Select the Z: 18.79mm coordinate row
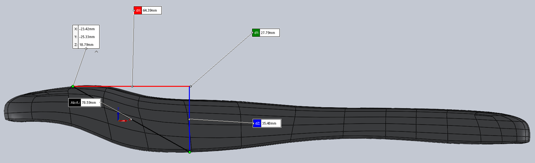The image size is (535, 163). click(86, 45)
